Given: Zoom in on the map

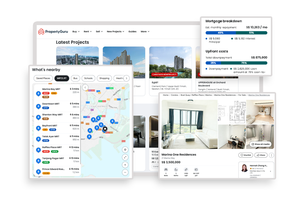Looking at the screenshot, I should coord(125,165).
